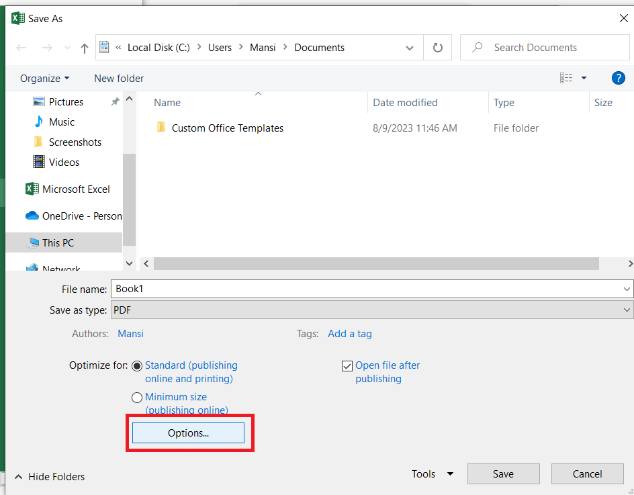Viewport: 634px width, 495px height.
Task: Open the Help question mark icon
Action: tap(619, 78)
